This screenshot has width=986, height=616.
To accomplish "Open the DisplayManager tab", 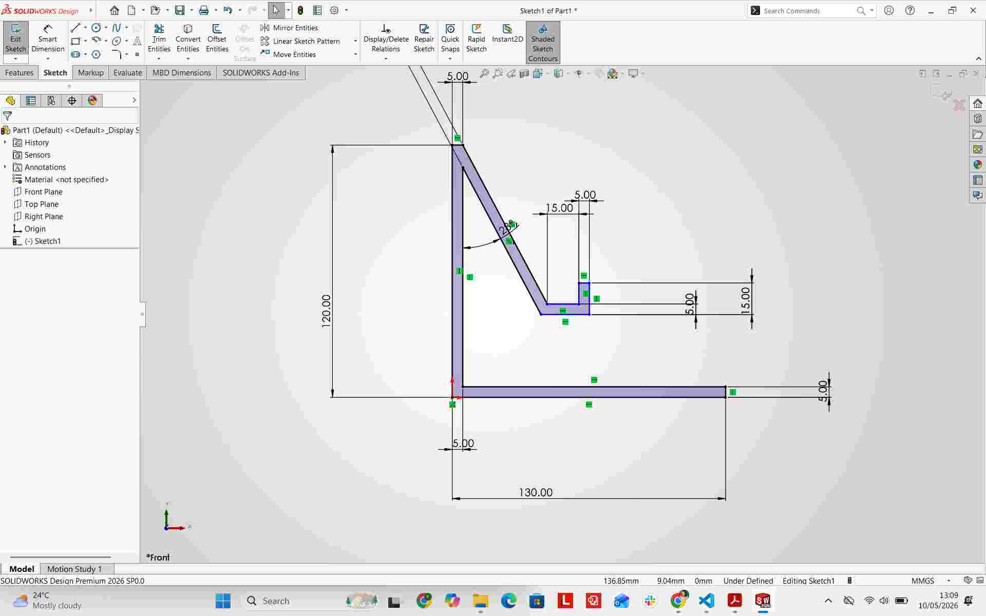I will coord(92,101).
